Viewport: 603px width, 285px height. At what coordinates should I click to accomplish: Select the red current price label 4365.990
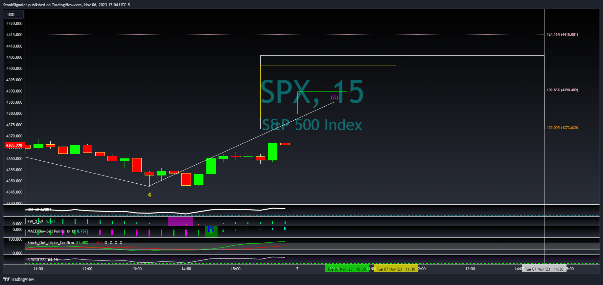(14, 145)
